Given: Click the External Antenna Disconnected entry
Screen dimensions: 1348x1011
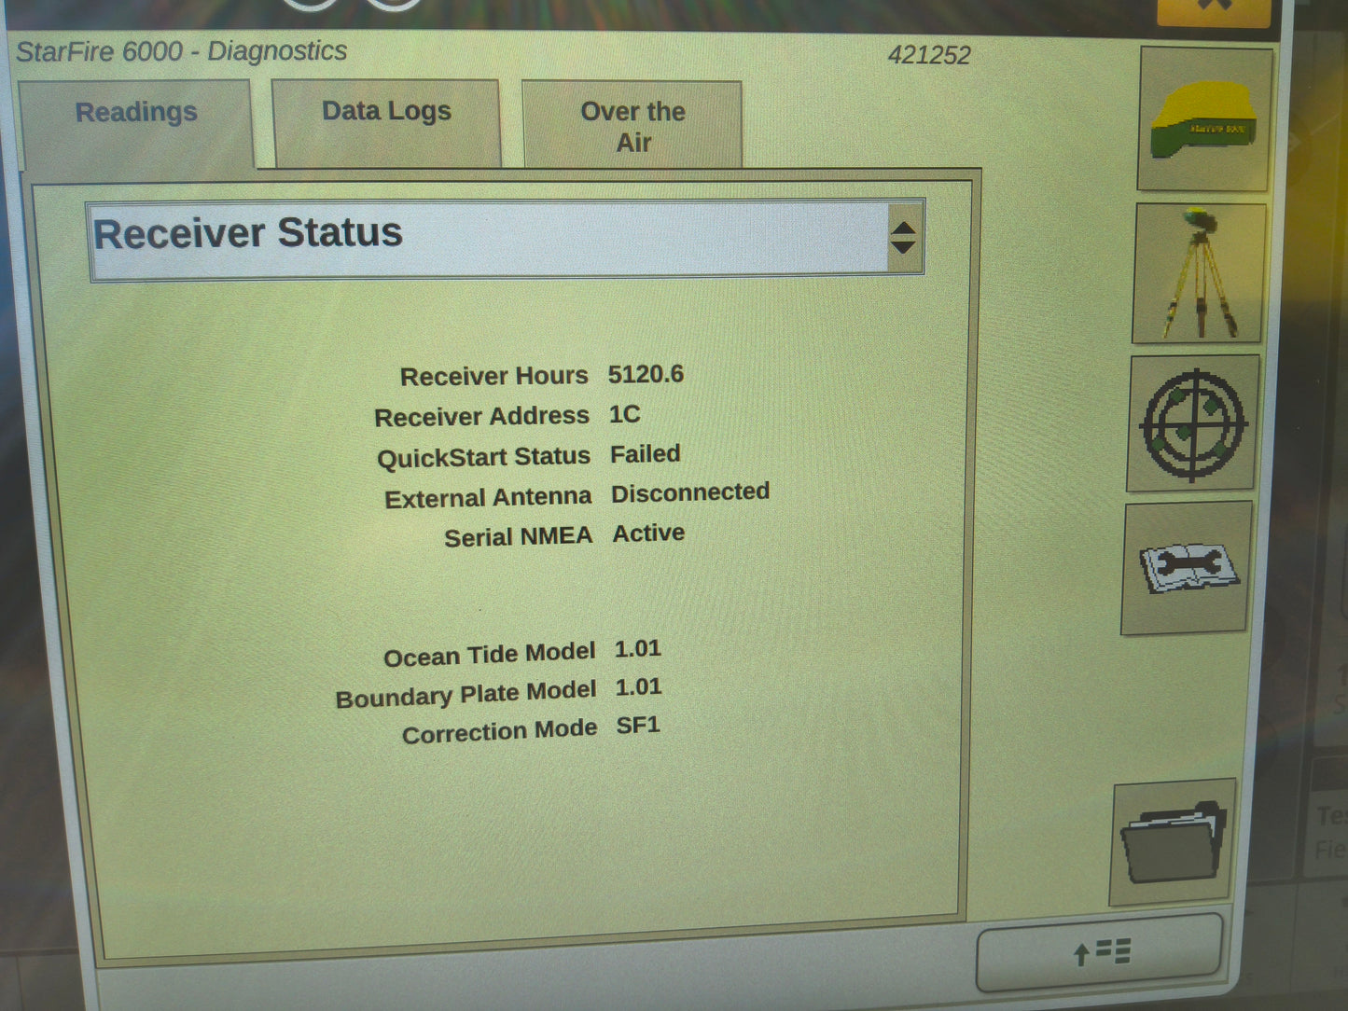Looking at the screenshot, I should [689, 492].
